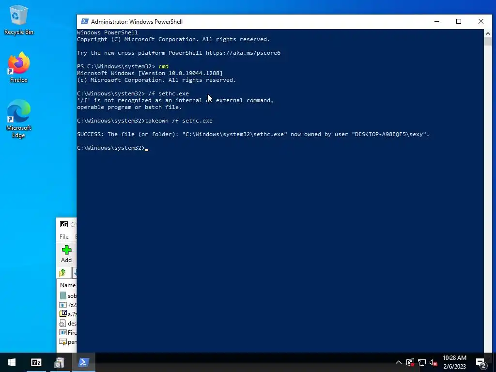
Task: Click the PowerShell icon in the title bar
Action: tap(84, 21)
